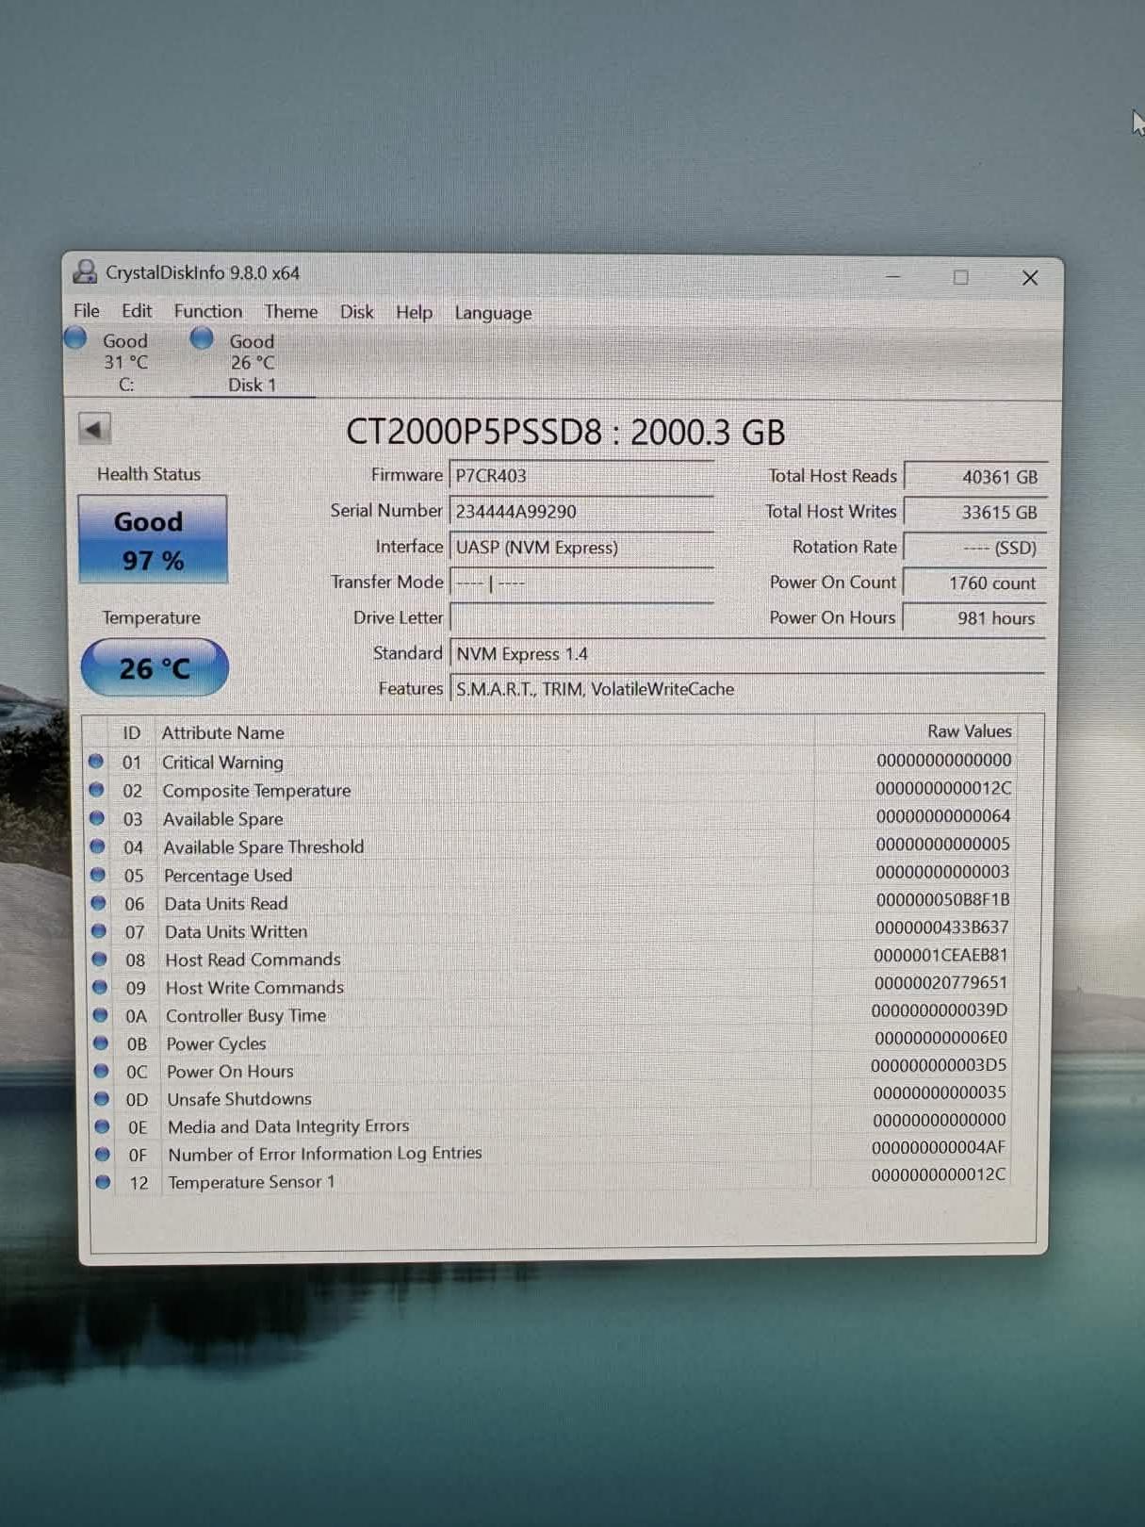Image resolution: width=1145 pixels, height=1527 pixels.
Task: Click the Features field
Action: click(747, 690)
